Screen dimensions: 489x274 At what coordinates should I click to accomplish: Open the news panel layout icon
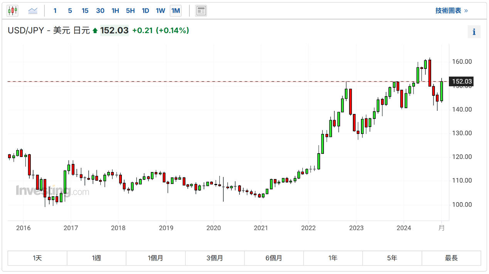[x=201, y=11]
